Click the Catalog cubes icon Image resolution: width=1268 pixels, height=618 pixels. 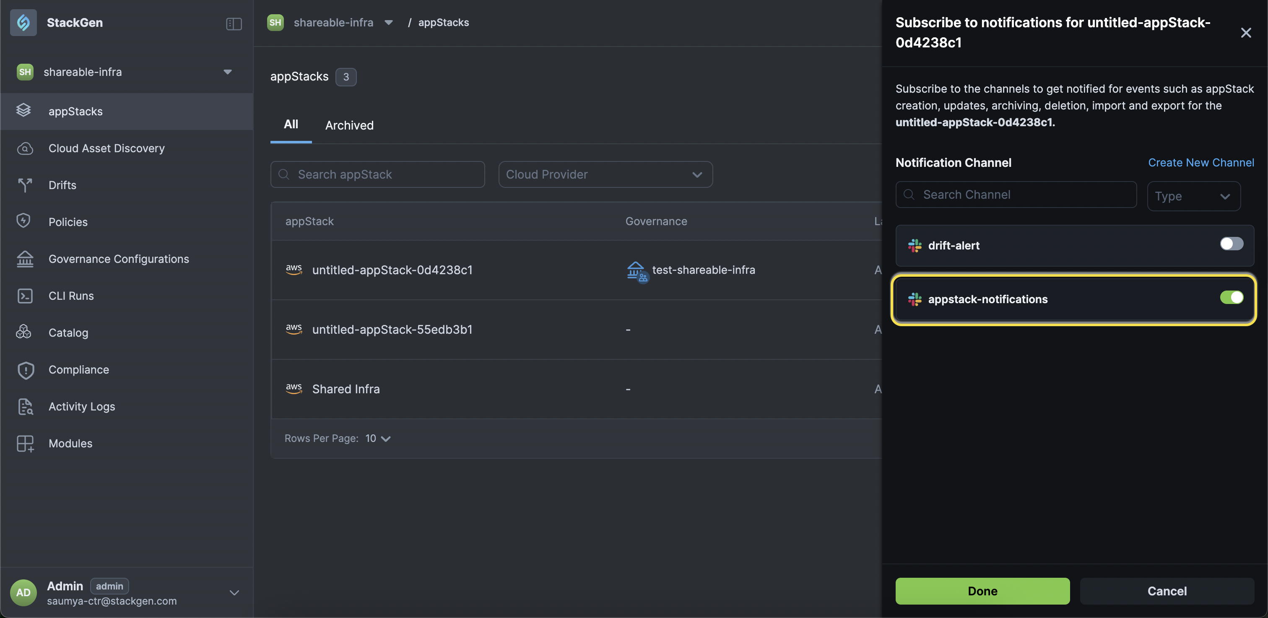pyautogui.click(x=23, y=332)
